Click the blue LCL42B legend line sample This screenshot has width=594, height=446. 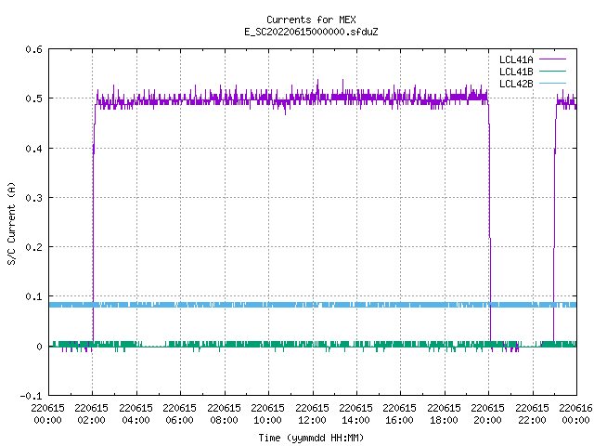pos(552,84)
